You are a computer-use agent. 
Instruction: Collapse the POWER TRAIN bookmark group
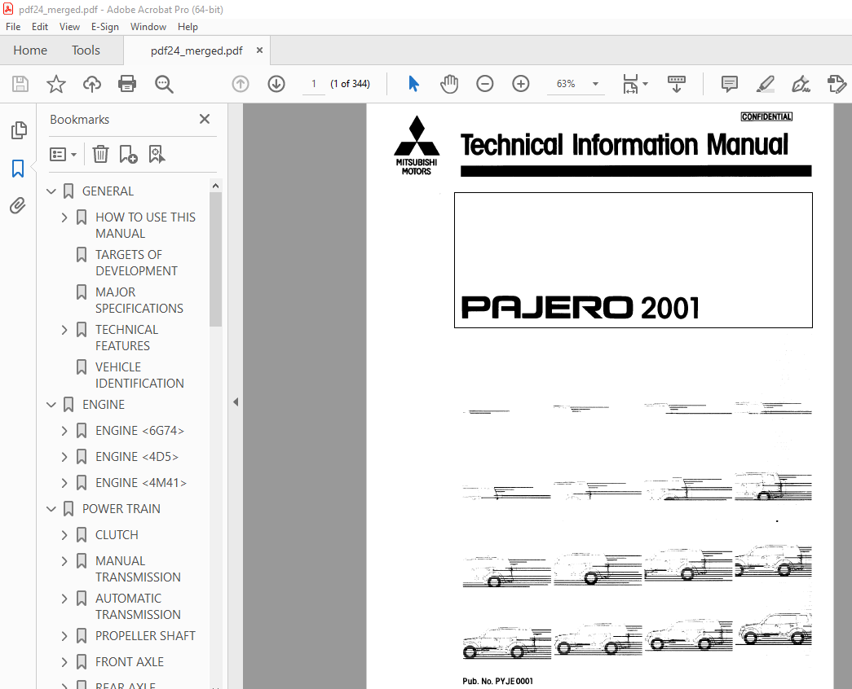tap(51, 509)
